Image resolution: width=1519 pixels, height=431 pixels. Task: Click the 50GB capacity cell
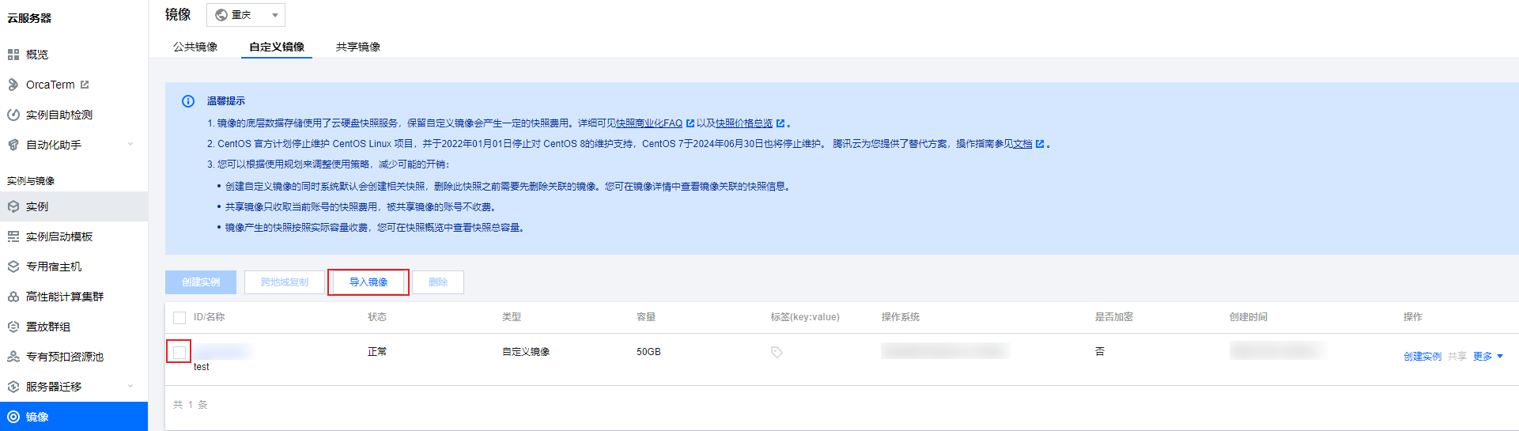[648, 352]
